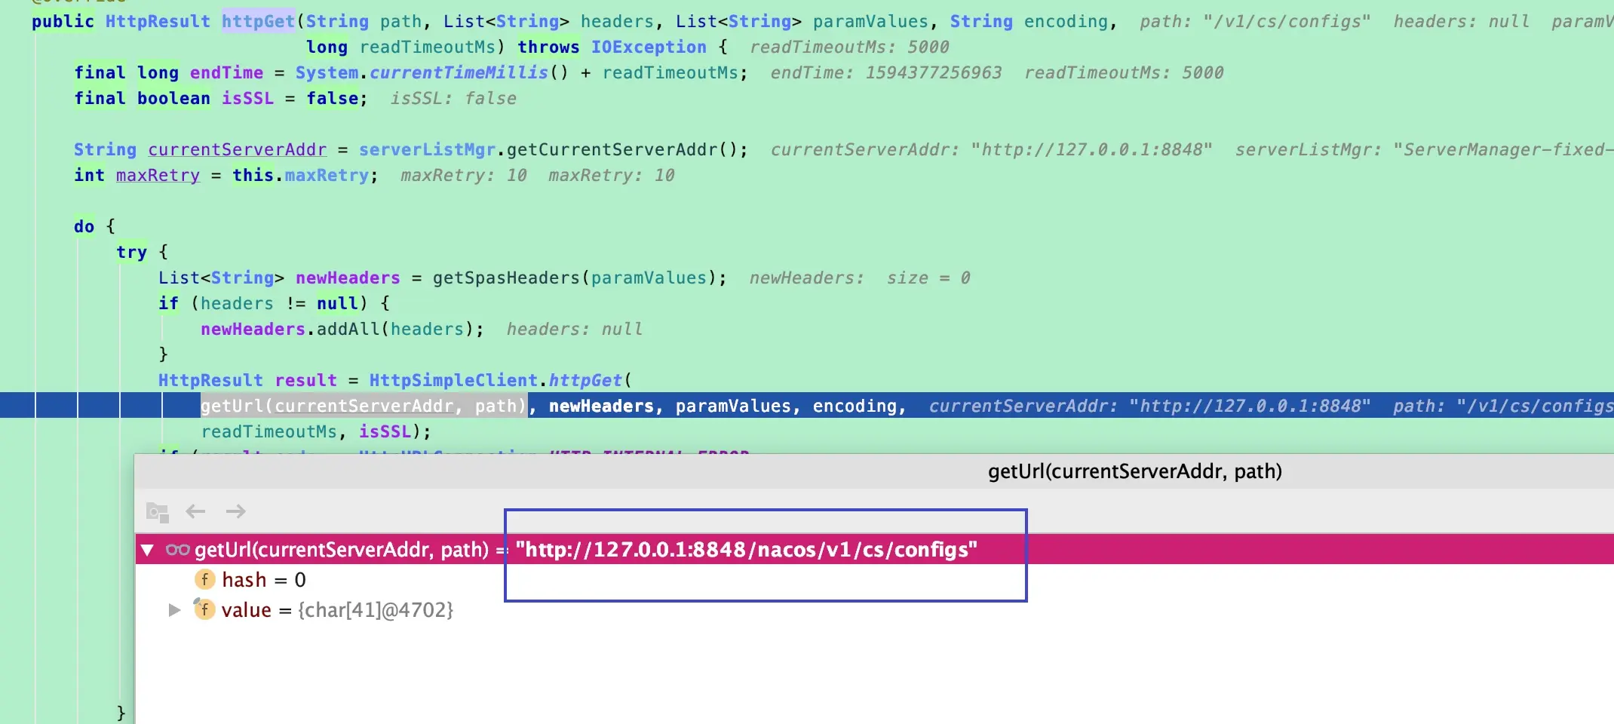1614x724 pixels.
Task: Select the hash = 0 row
Action: [x=875, y=579]
